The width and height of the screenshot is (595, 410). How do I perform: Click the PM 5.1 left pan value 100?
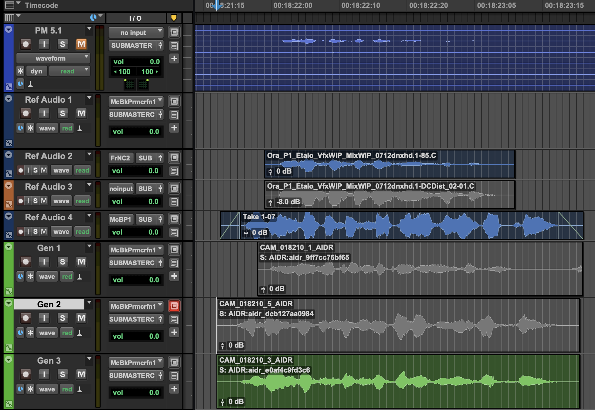click(122, 71)
